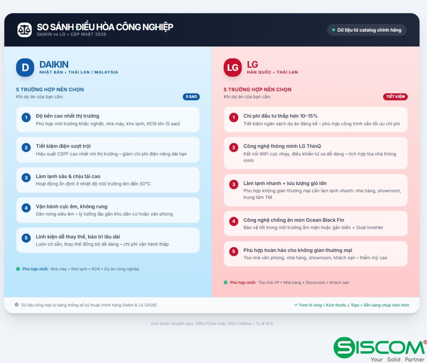Click 'Bảo vệ tốt trong môi trường ẩm mặn' description

(313, 228)
